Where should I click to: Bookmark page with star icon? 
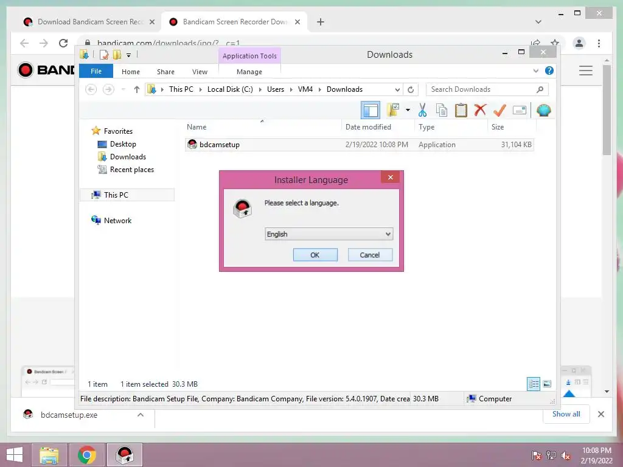pyautogui.click(x=555, y=43)
